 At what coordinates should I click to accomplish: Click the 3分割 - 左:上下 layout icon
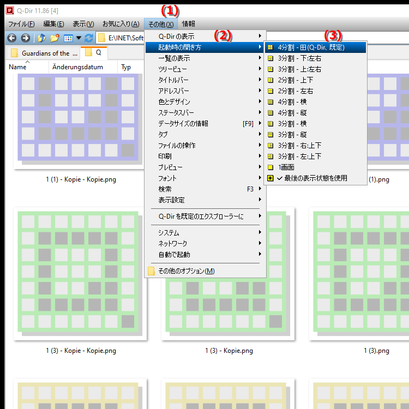[x=270, y=157]
